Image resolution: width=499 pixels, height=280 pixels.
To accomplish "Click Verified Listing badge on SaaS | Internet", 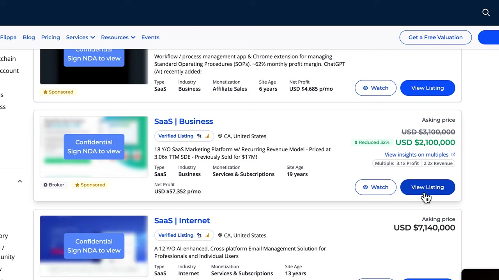I will (x=184, y=235).
